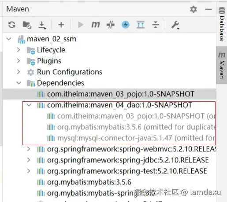Generate sources and update folders icon
The width and height of the screenshot is (227, 202).
coord(27,25)
